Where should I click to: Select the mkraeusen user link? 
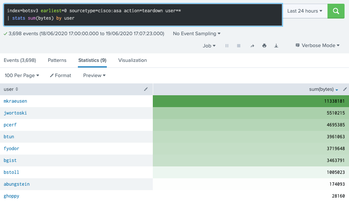click(x=15, y=101)
